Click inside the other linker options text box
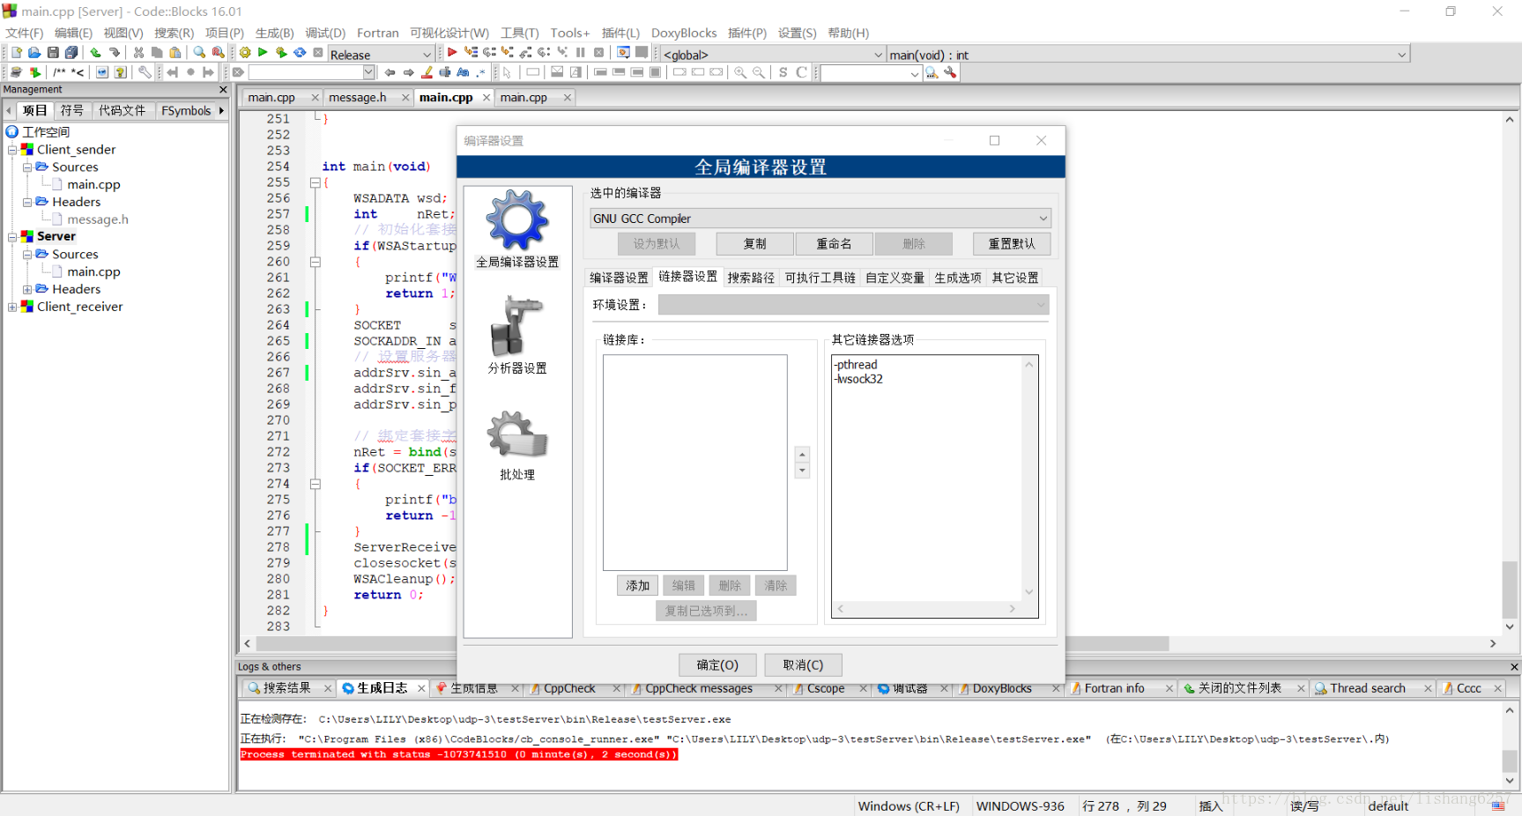Image resolution: width=1522 pixels, height=816 pixels. click(935, 486)
